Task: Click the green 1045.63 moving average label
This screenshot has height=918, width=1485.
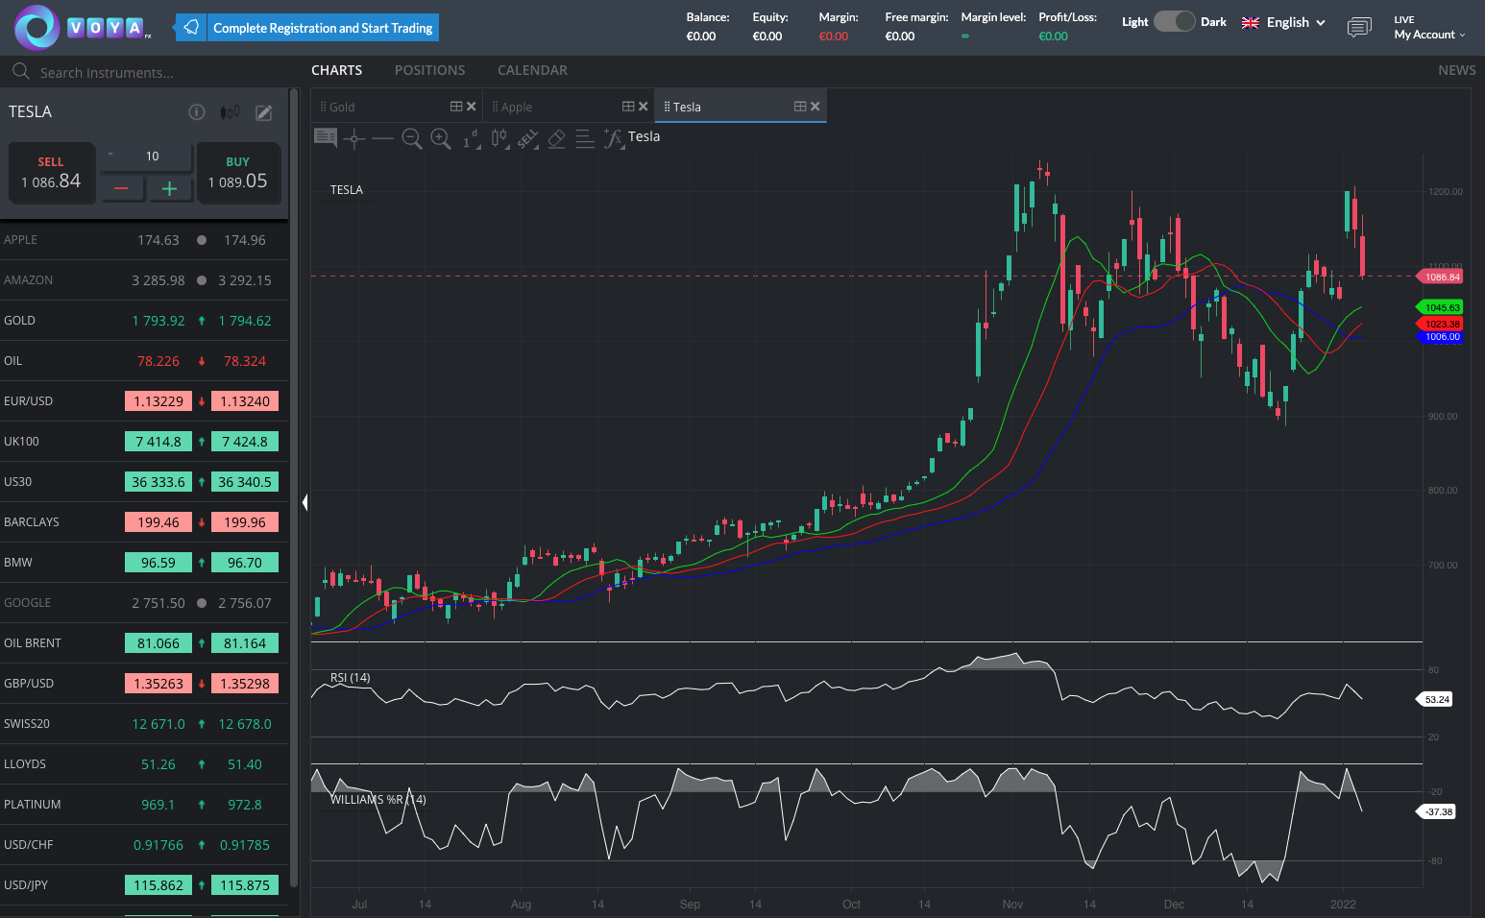Action: pos(1441,307)
